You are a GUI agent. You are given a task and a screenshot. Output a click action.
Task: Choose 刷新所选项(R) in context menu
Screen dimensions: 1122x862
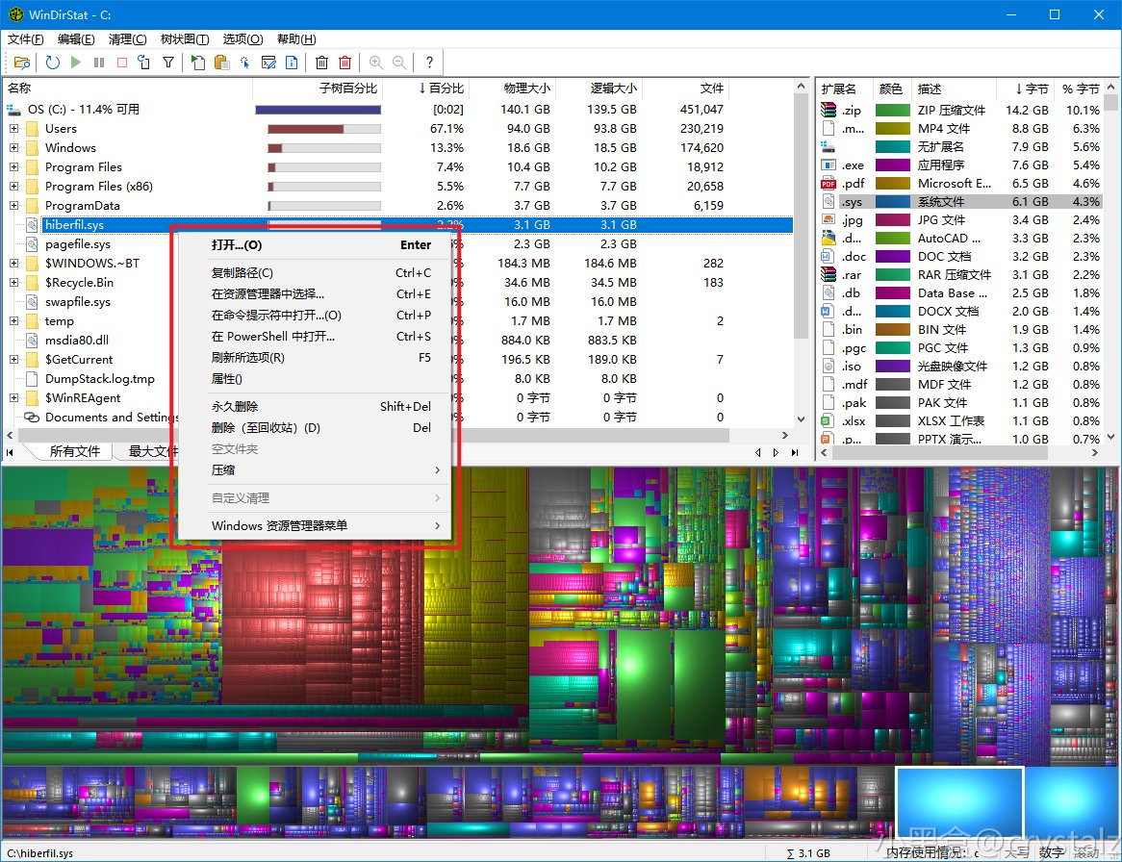point(314,358)
